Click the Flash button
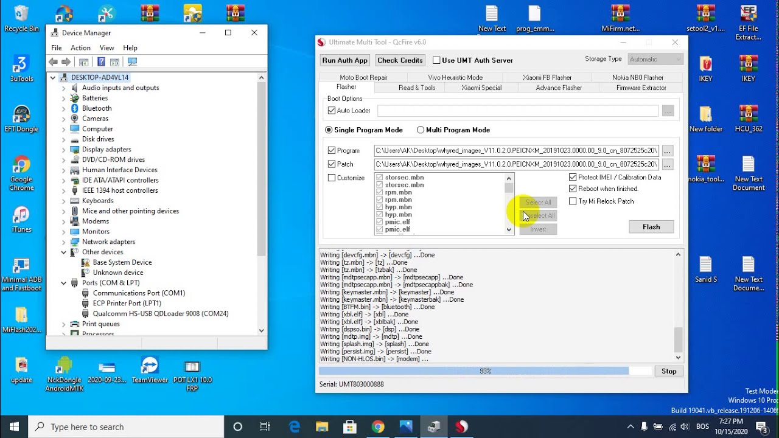This screenshot has height=438, width=779. [651, 227]
